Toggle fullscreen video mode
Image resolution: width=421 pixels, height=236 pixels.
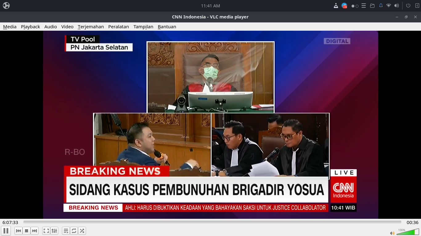[46, 231]
